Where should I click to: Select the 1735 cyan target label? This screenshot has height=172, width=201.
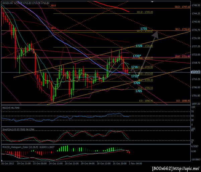click(x=144, y=29)
